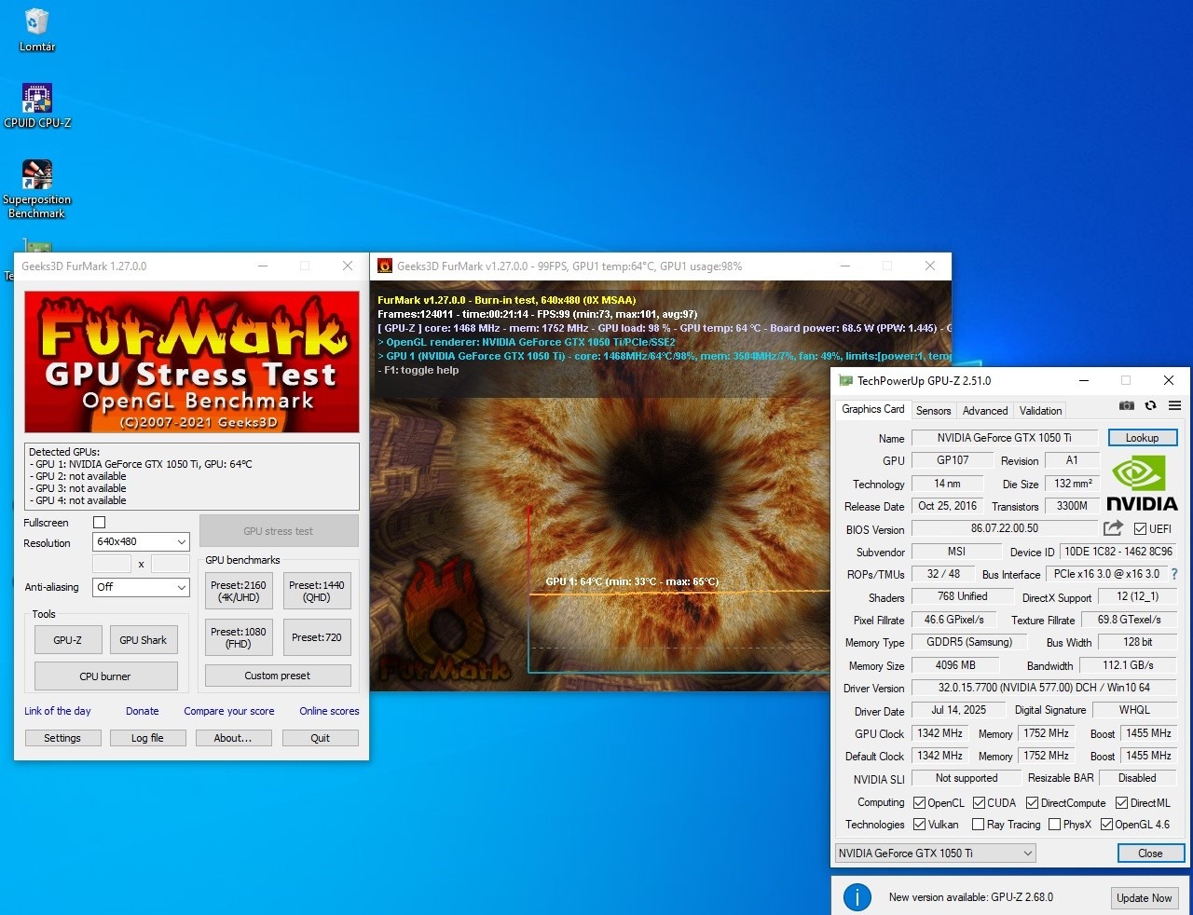Toggle the Ray Tracing checkbox
Viewport: 1193px width, 915px height.
coord(978,824)
